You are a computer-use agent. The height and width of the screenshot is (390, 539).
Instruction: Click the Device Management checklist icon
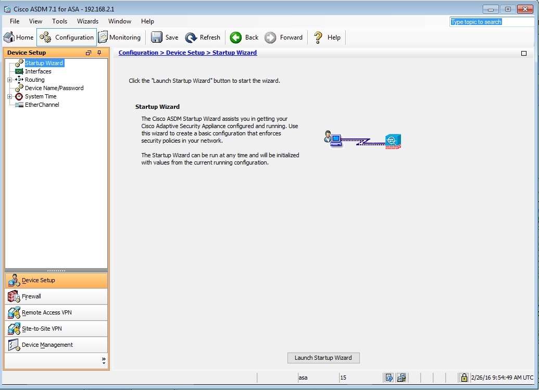[14, 345]
